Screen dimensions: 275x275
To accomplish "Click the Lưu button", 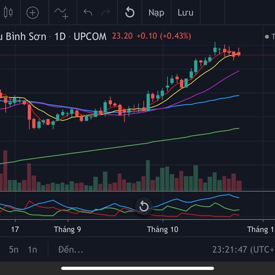I will pos(185,12).
